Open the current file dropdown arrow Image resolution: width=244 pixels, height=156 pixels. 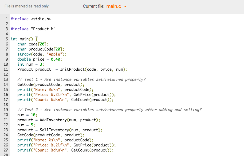click(x=125, y=6)
